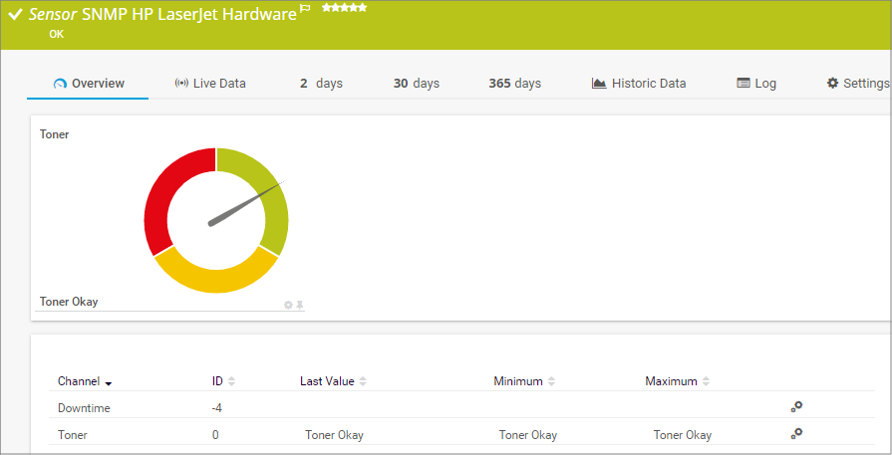Viewport: 892px width, 455px height.
Task: Click the gauge settings gear icon
Action: [x=288, y=305]
